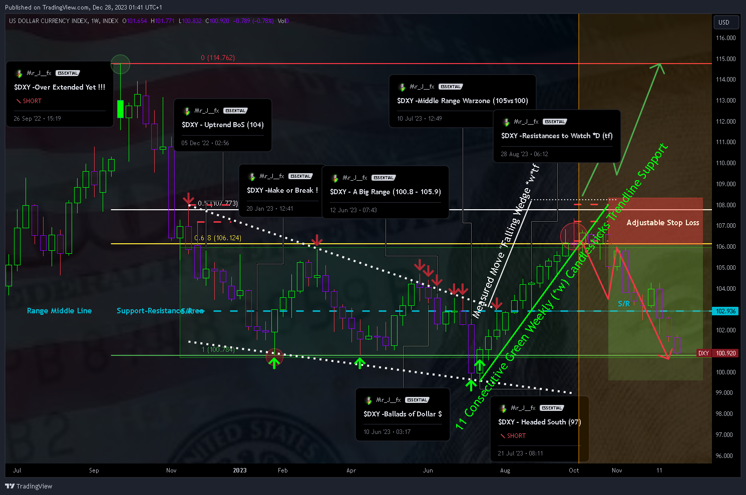Click ESSENTIAL badge on A Big Range card

384,178
